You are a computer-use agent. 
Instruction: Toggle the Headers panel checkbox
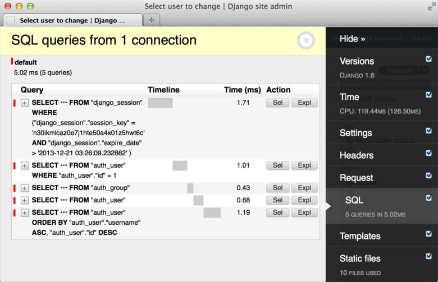tap(428, 153)
